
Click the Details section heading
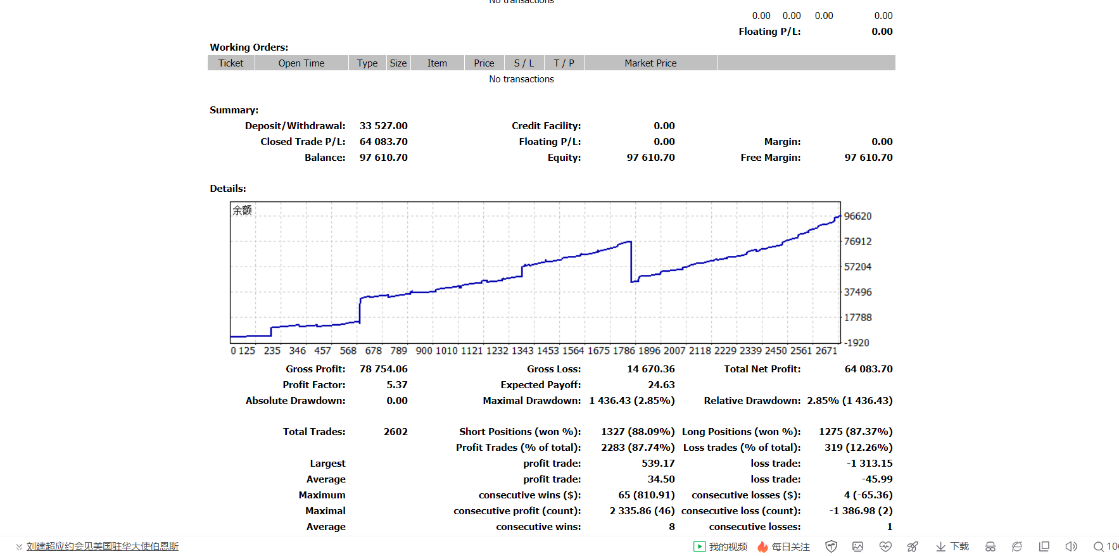point(228,189)
